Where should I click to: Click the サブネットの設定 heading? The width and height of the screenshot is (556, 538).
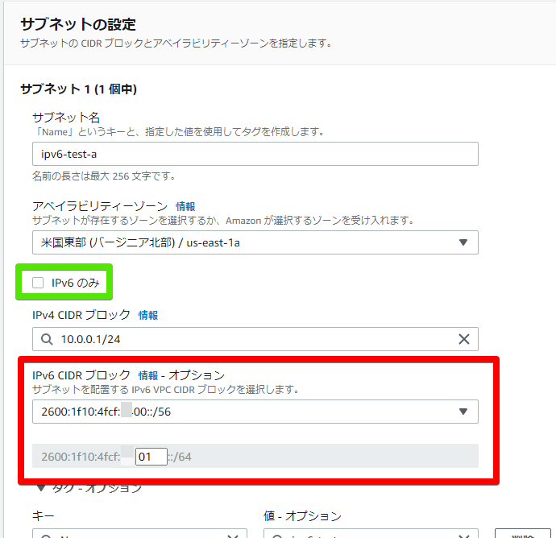tap(78, 24)
